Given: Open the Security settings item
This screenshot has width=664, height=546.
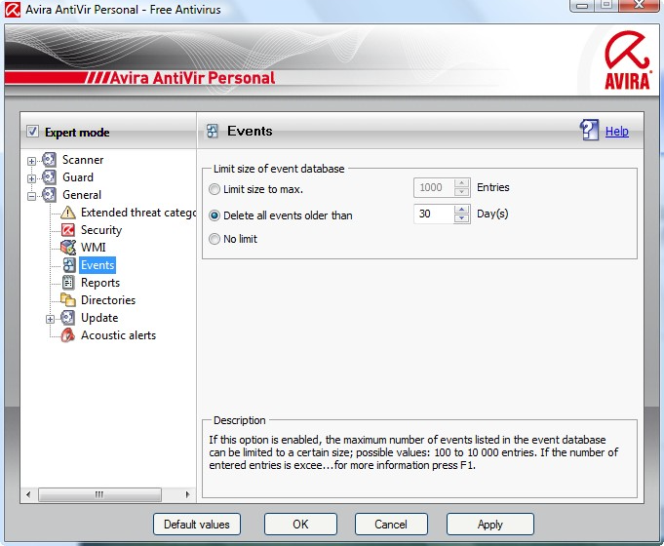Looking at the screenshot, I should click(101, 230).
